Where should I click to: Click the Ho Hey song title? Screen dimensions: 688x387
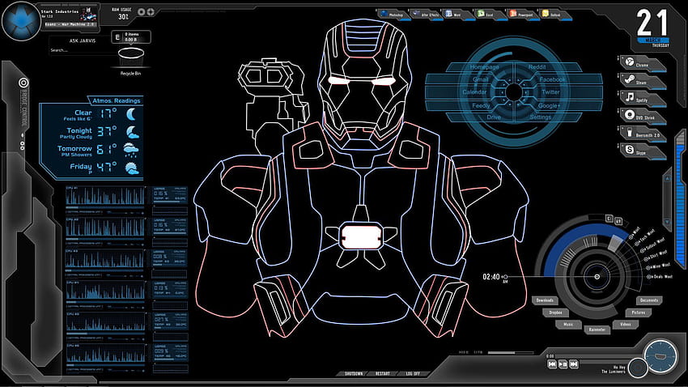(x=619, y=367)
